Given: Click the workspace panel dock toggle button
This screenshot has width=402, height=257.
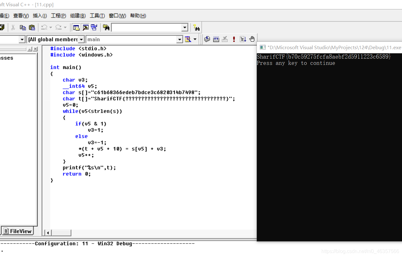Looking at the screenshot, I should pos(30,49).
